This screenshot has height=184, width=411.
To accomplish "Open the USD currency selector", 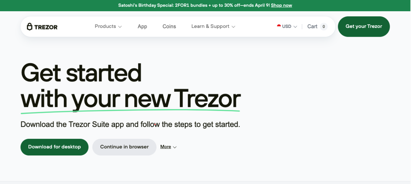I will (287, 26).
